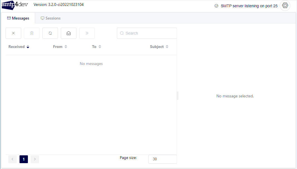
Task: Switch to the Messages tab
Action: tap(18, 18)
